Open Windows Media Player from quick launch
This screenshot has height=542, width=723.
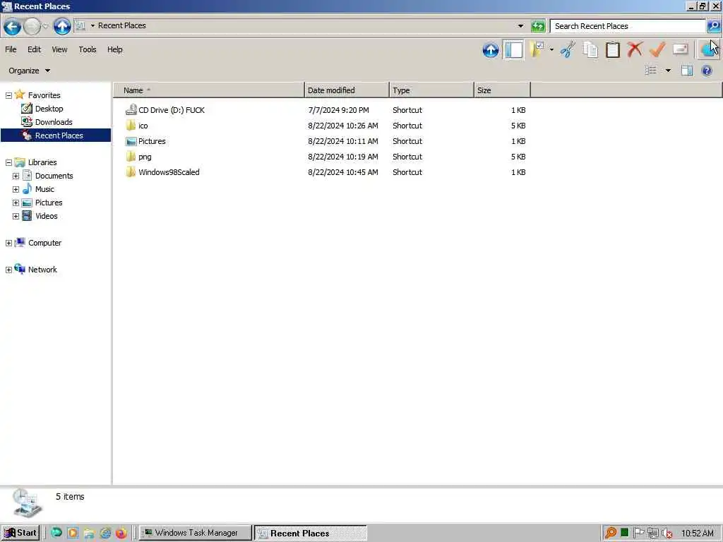(x=73, y=534)
